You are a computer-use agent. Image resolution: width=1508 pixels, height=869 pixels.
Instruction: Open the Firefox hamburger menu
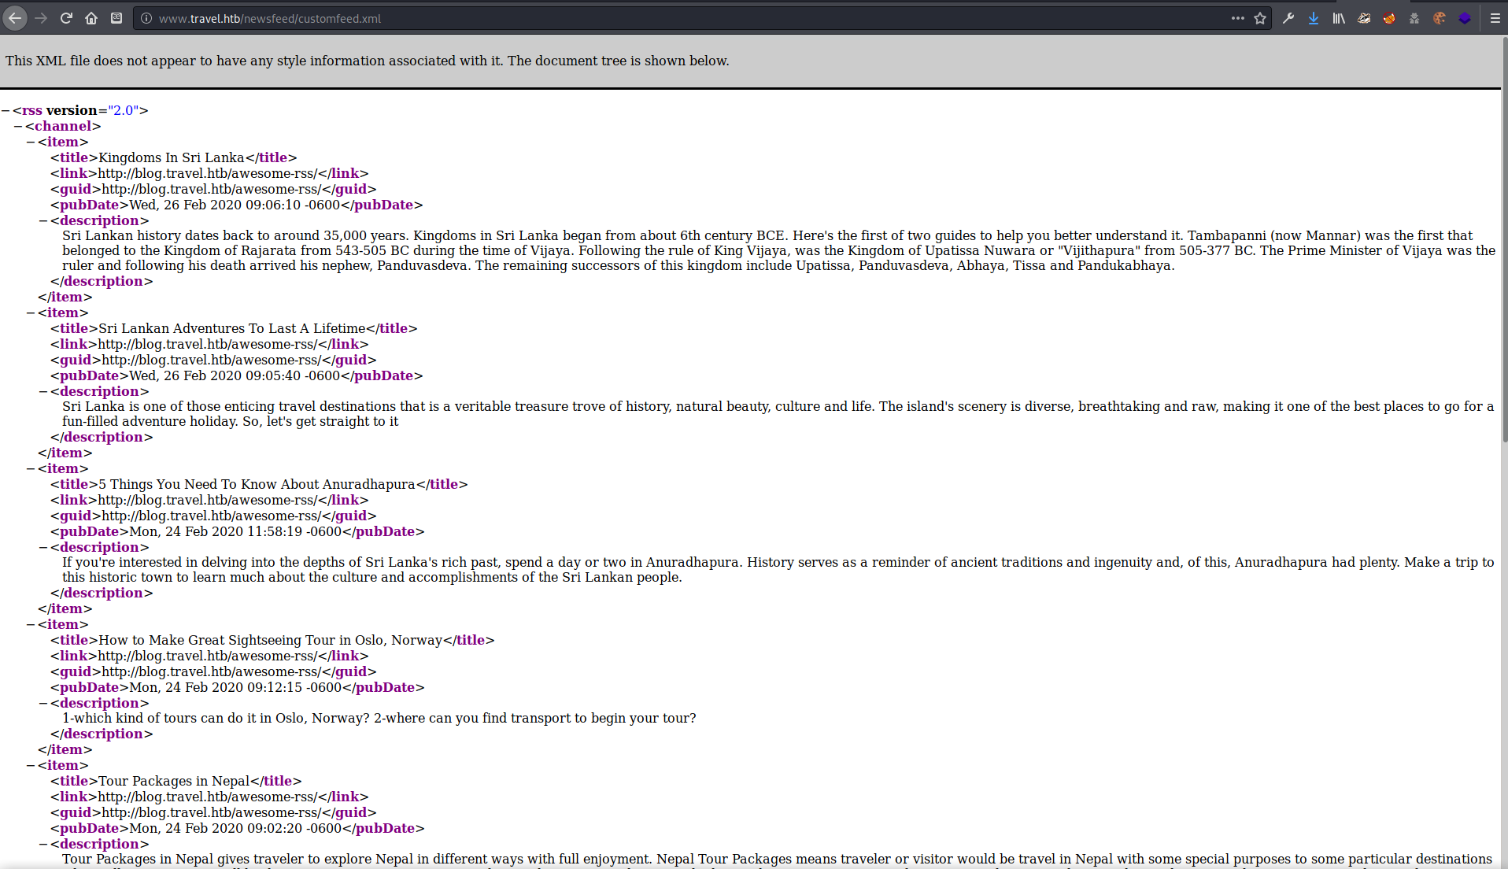(x=1495, y=18)
